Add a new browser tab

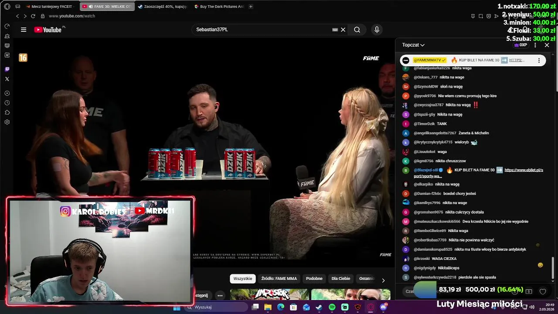coord(251,7)
